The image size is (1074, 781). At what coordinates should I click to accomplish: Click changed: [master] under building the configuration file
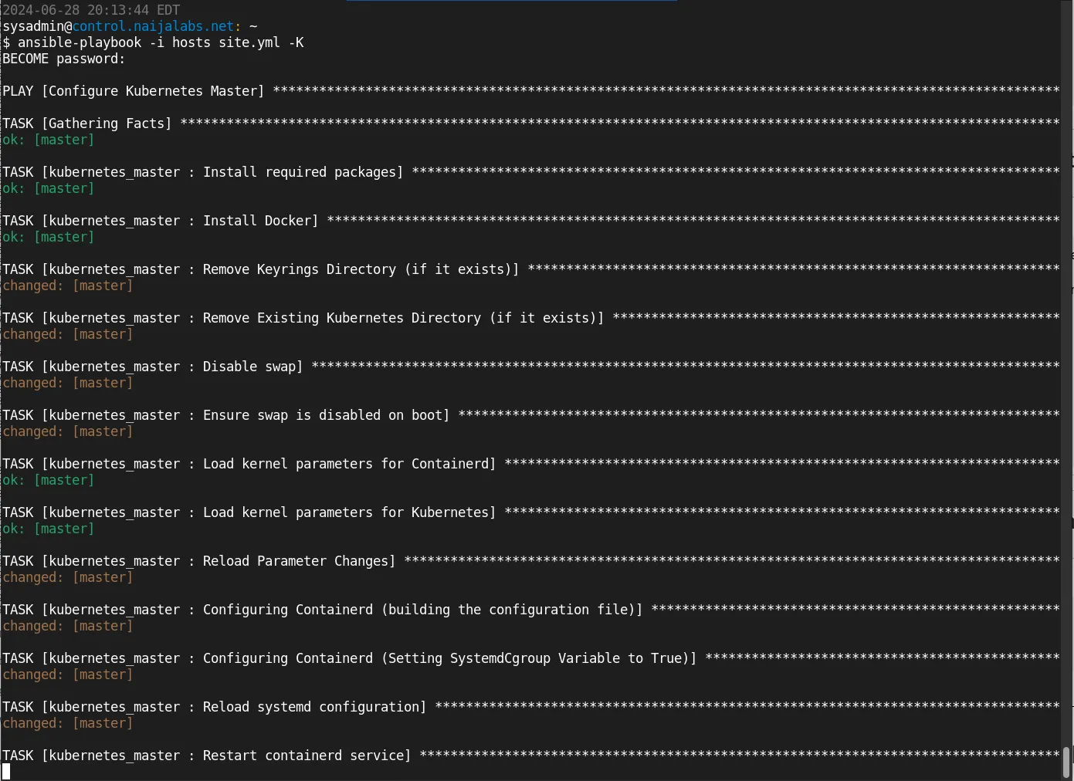(68, 626)
